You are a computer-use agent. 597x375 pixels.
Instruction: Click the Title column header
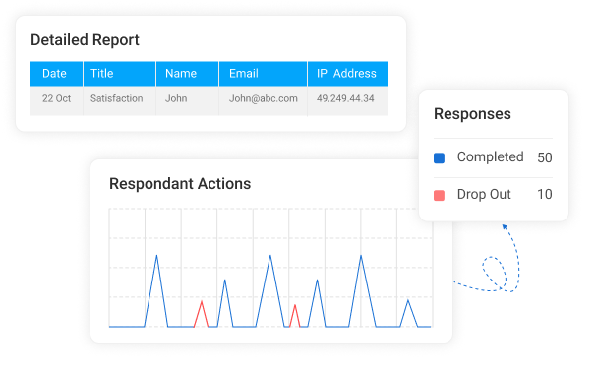(120, 74)
